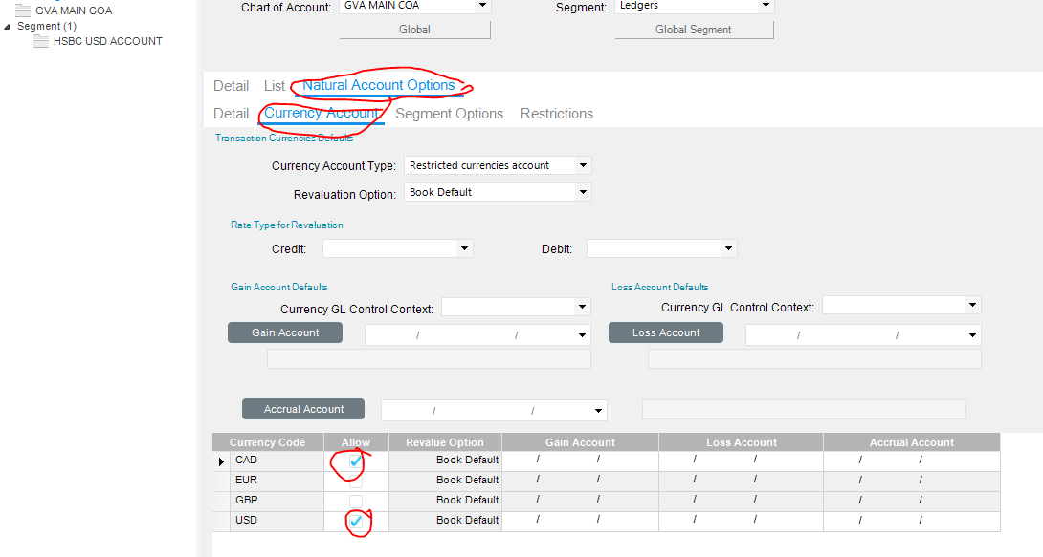Open the Loss Account segment dropdown
Screen dimensions: 1043x557
[972, 335]
